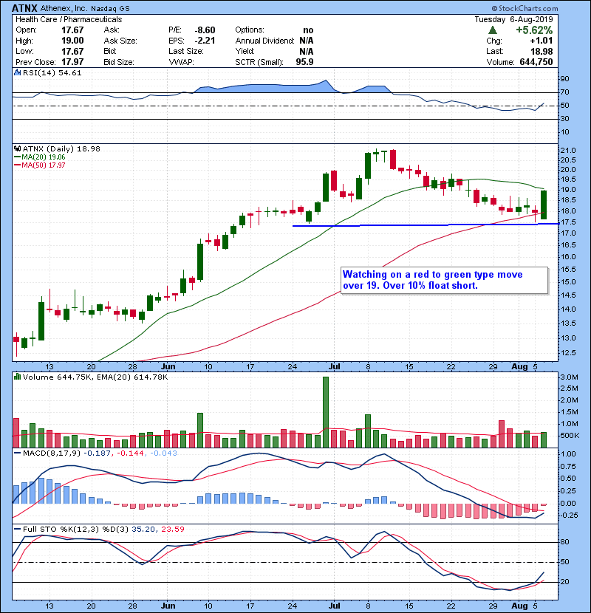The image size is (591, 613).
Task: Click the ATNX ticker symbol in the header
Action: click(24, 8)
